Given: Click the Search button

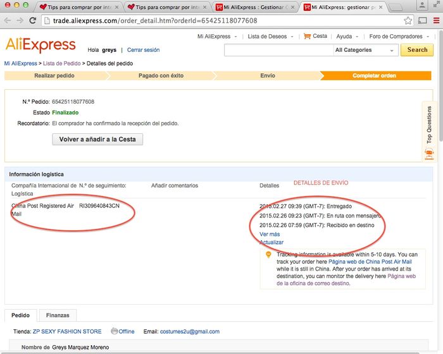Looking at the screenshot, I should click(417, 50).
